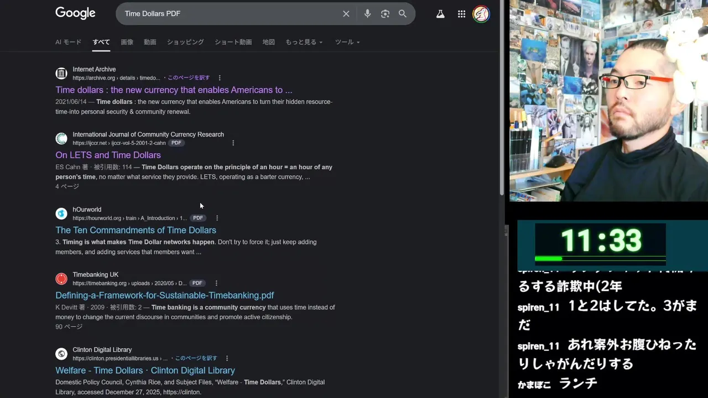The height and width of the screenshot is (398, 708).
Task: Click the '90 ページ' page count text
Action: click(x=69, y=327)
